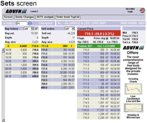Select trade 714.0 at 16:02:59

99,95
